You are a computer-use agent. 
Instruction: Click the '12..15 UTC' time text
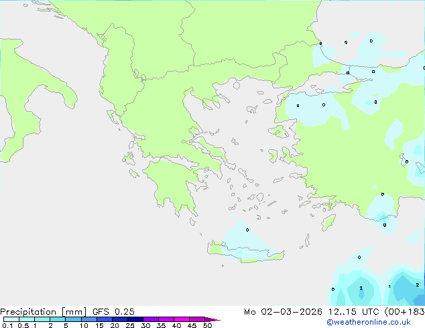click(353, 312)
